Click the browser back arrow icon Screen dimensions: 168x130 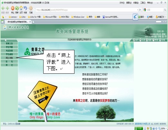click(3, 8)
